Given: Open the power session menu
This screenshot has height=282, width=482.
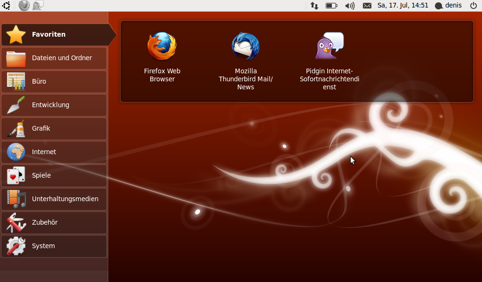Looking at the screenshot, I should coord(474,6).
